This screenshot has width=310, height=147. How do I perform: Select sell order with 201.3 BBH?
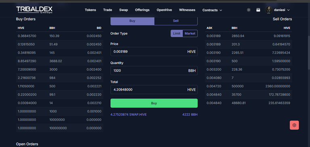click(248, 44)
